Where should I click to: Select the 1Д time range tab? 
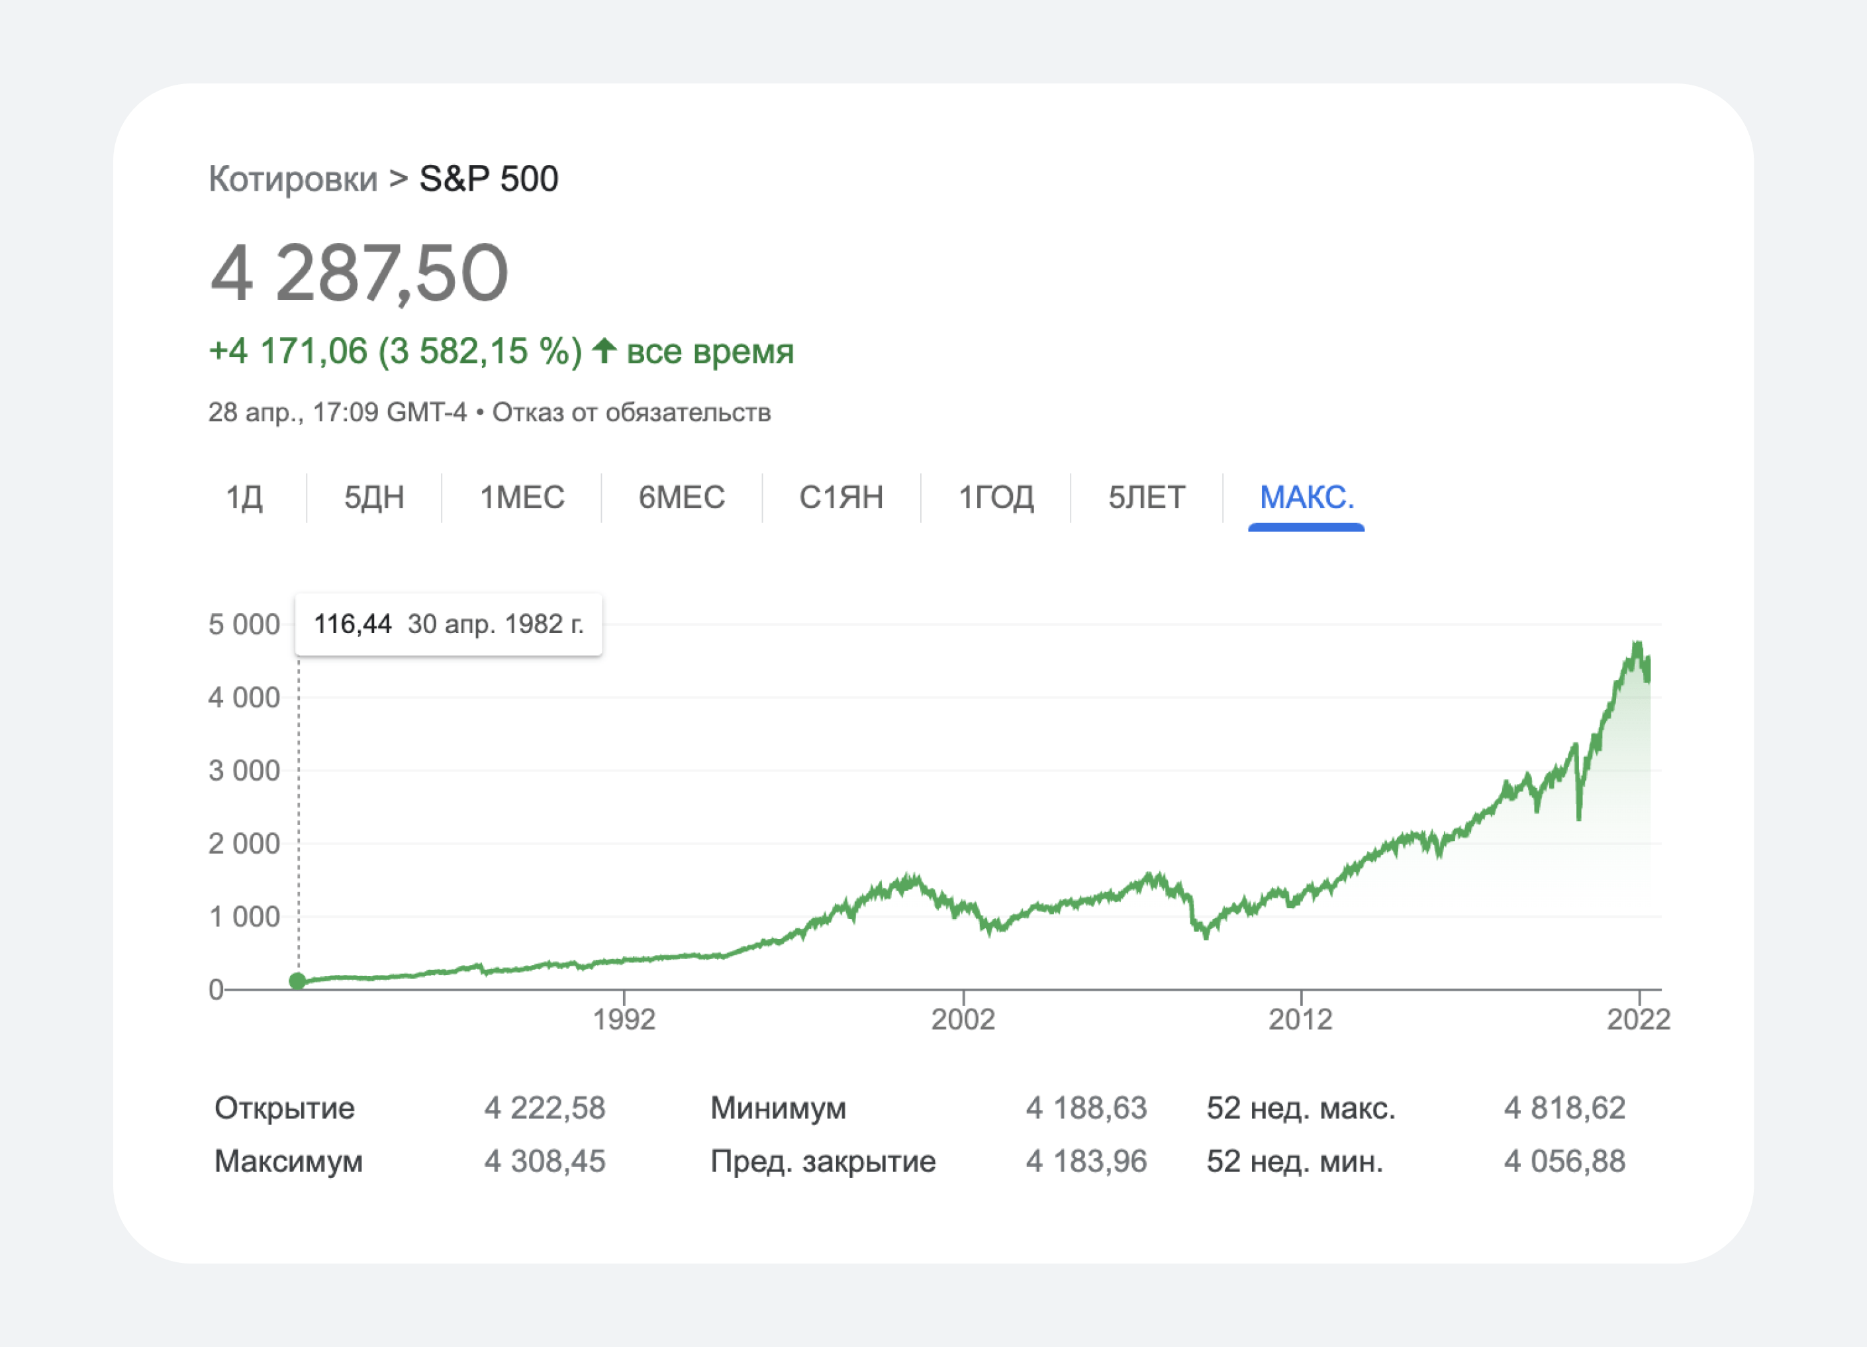244,497
